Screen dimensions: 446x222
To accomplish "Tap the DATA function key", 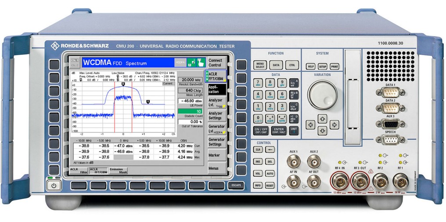I will click(276, 65).
